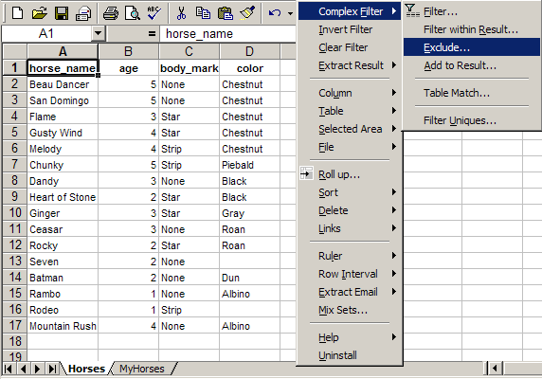Screen dimensions: 542x379
Task: Click the Save floppy disk icon
Action: point(62,13)
